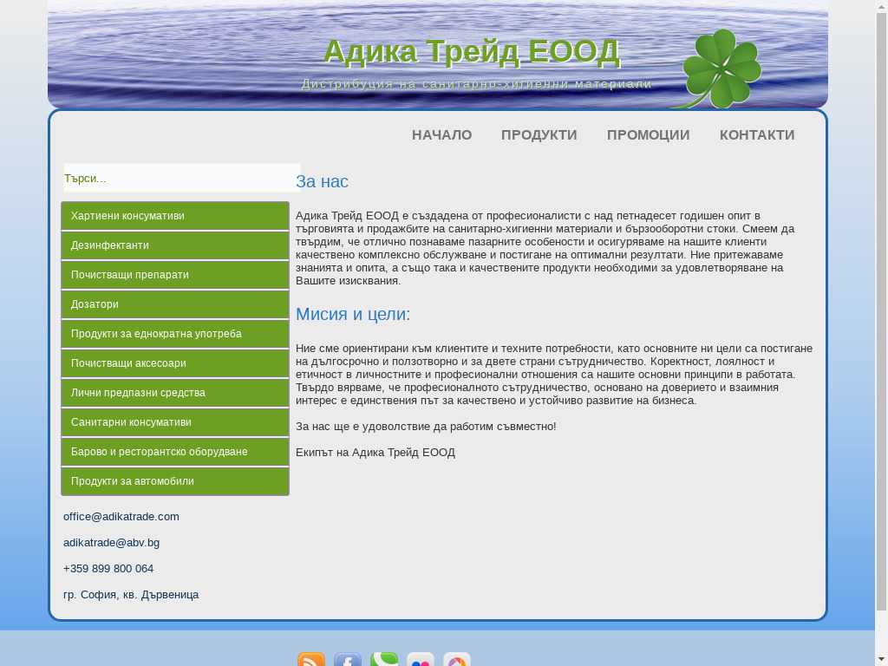This screenshot has height=666, width=888.
Task: Click the Адика Трейд ЕООД site title
Action: coord(472,51)
